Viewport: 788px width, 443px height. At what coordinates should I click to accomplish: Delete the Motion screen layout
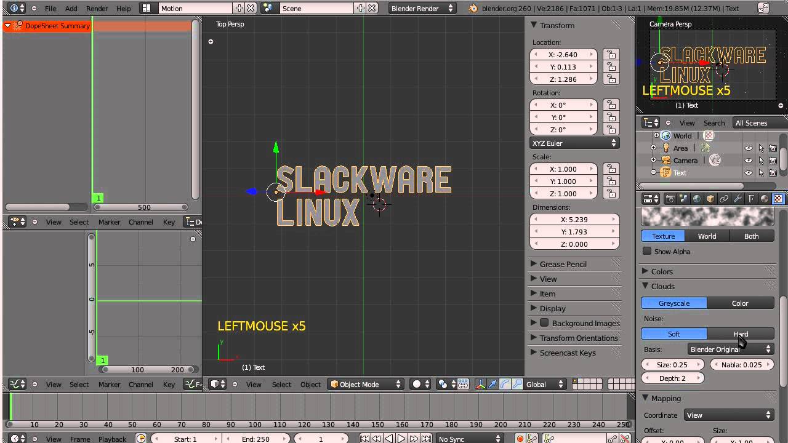251,8
